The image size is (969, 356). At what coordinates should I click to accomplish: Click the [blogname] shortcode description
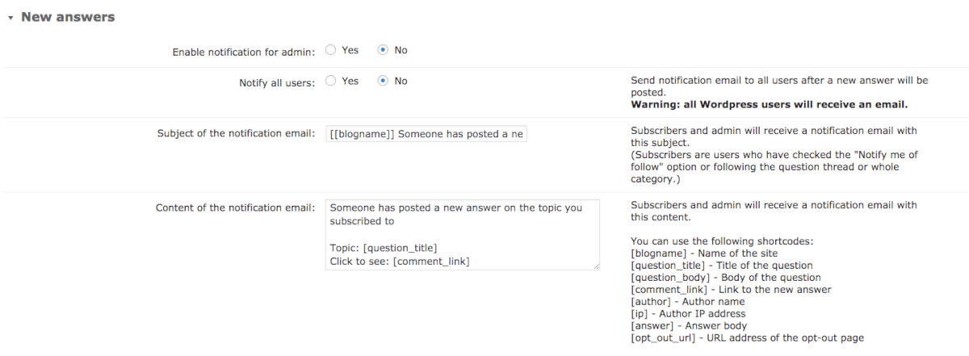[693, 253]
